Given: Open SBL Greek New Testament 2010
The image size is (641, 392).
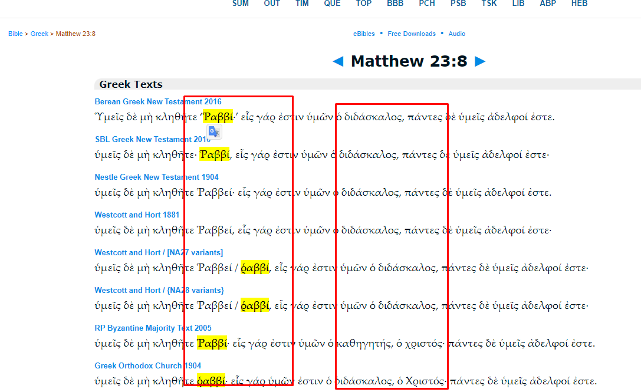Looking at the screenshot, I should point(153,139).
